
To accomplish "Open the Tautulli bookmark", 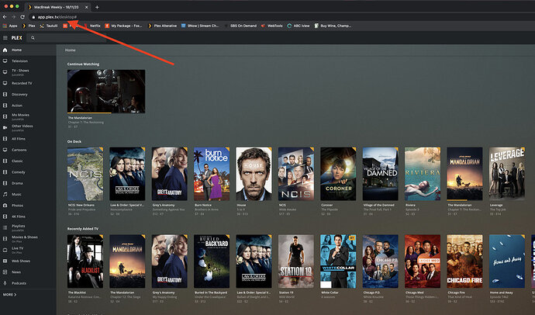I will (49, 26).
